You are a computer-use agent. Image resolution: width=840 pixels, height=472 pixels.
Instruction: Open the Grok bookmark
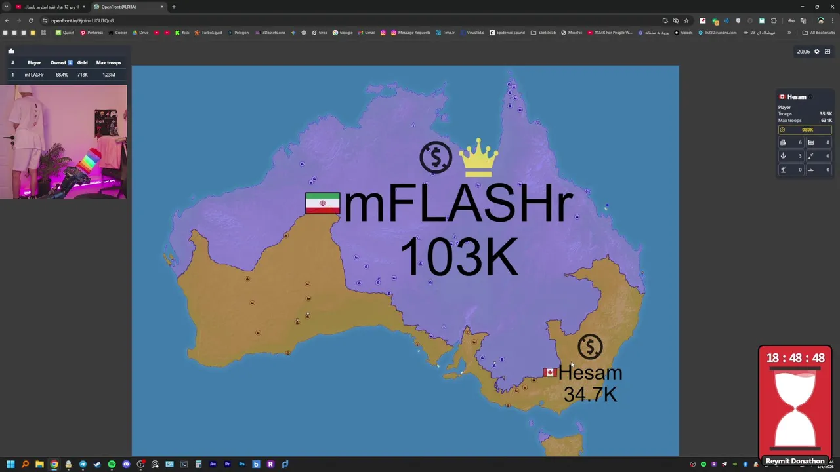[320, 33]
